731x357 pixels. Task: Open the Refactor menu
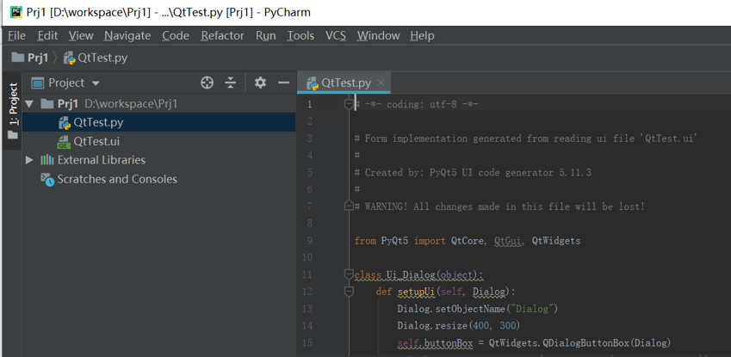[222, 35]
